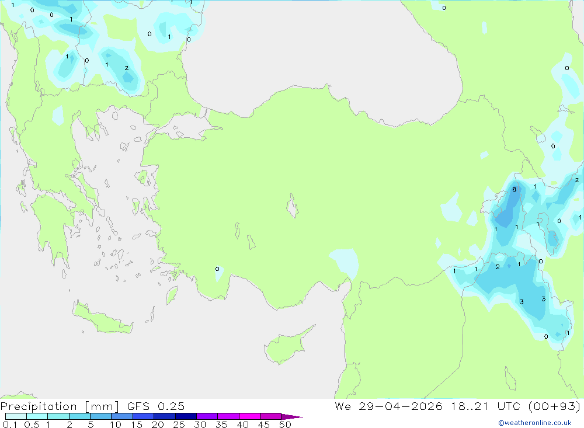Select the 25–30 mm navy legend swatch
This screenshot has width=584, height=428.
(x=186, y=416)
